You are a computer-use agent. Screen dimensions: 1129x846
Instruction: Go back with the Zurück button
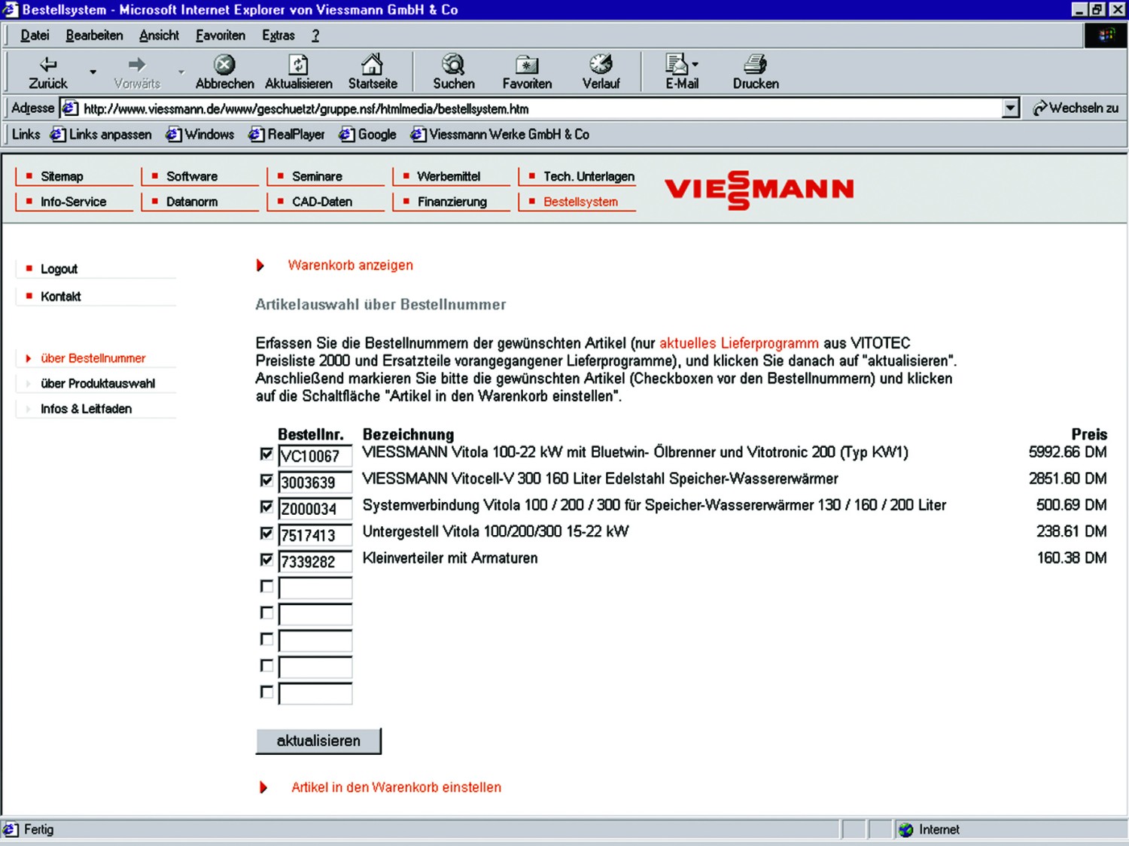[47, 72]
